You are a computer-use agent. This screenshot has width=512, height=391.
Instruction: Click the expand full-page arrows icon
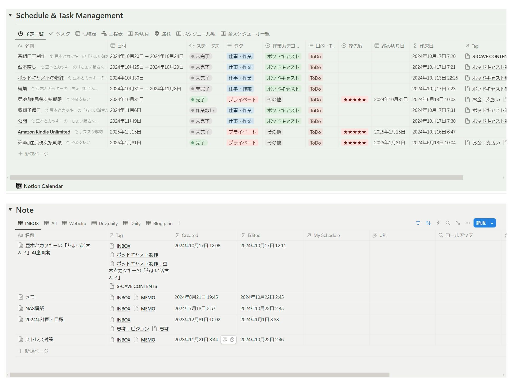(458, 223)
